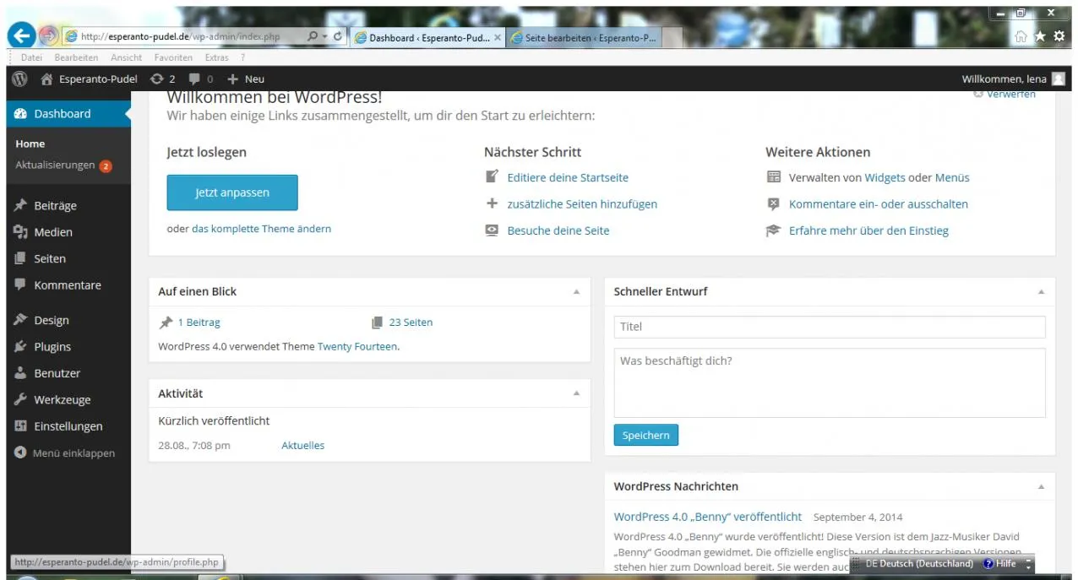Collapse the WordPress Nachrichten panel
This screenshot has width=1078, height=580.
[x=1041, y=487]
